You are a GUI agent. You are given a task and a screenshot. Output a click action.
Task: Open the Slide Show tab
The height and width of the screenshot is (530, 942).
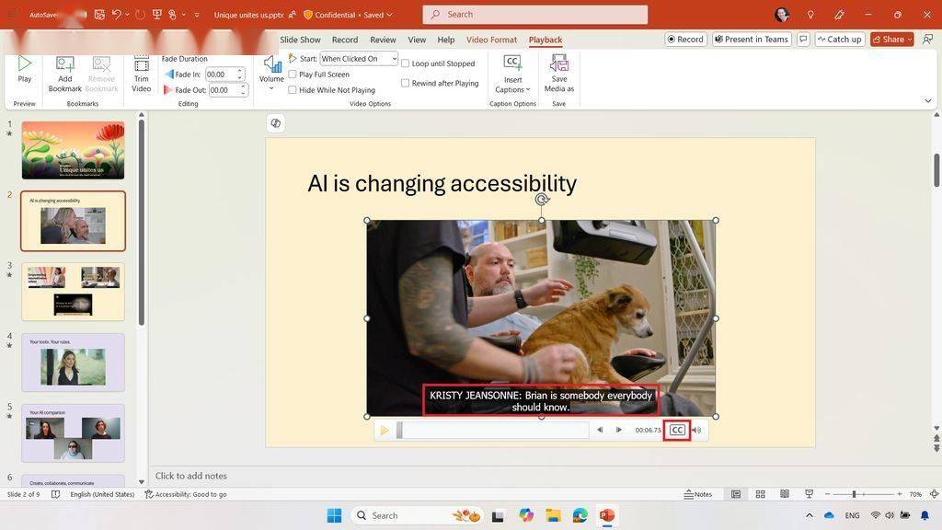coord(300,40)
